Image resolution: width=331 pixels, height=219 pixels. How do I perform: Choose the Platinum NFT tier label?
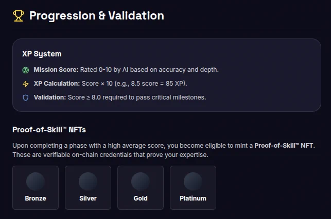click(193, 198)
